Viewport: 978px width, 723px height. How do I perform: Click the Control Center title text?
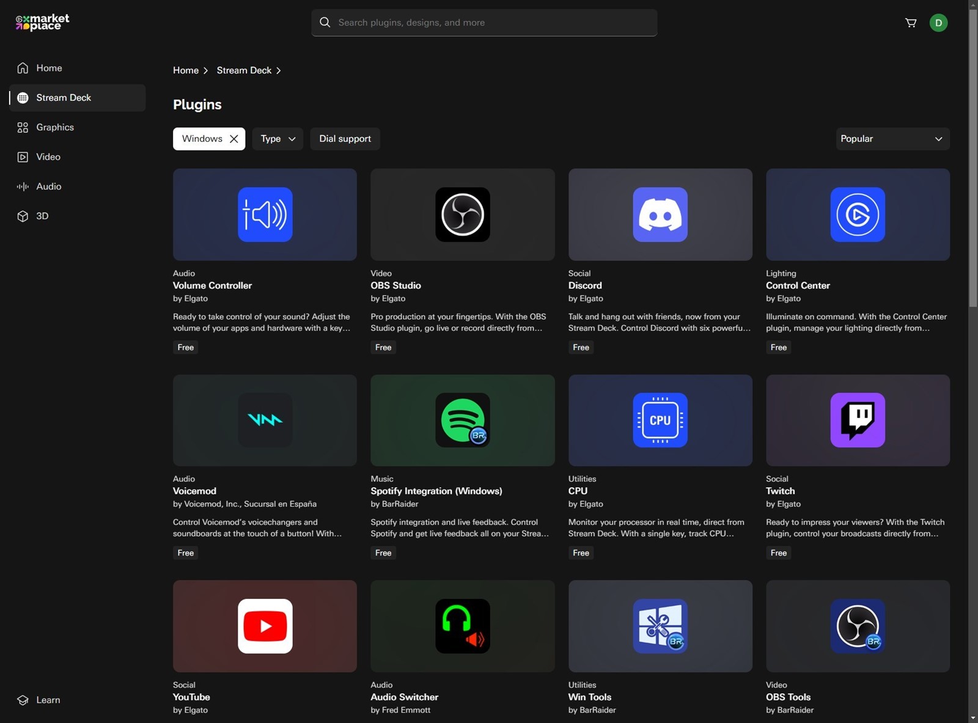[x=798, y=285]
